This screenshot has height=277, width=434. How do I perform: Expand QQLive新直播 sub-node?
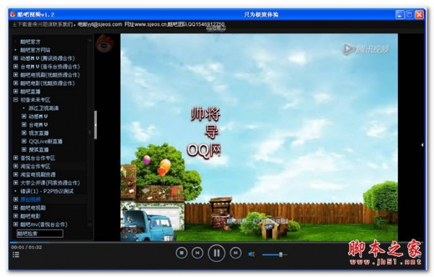click(x=24, y=141)
